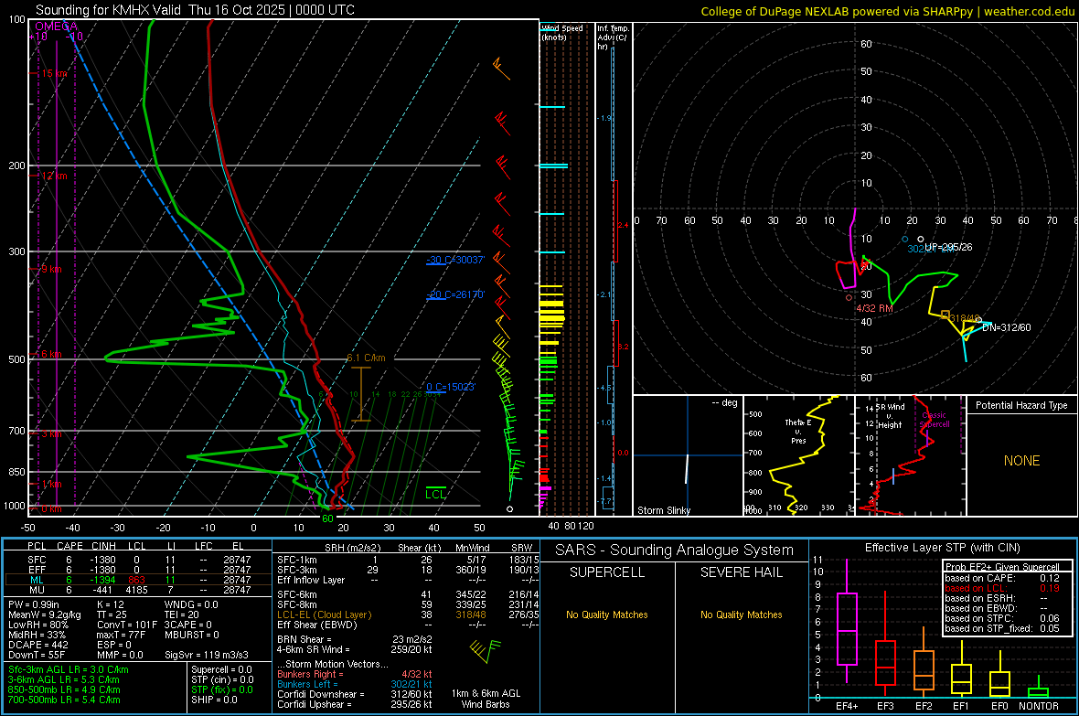1079x716 pixels.
Task: Click the 'TEI = 20' value
Action: pyautogui.click(x=182, y=614)
